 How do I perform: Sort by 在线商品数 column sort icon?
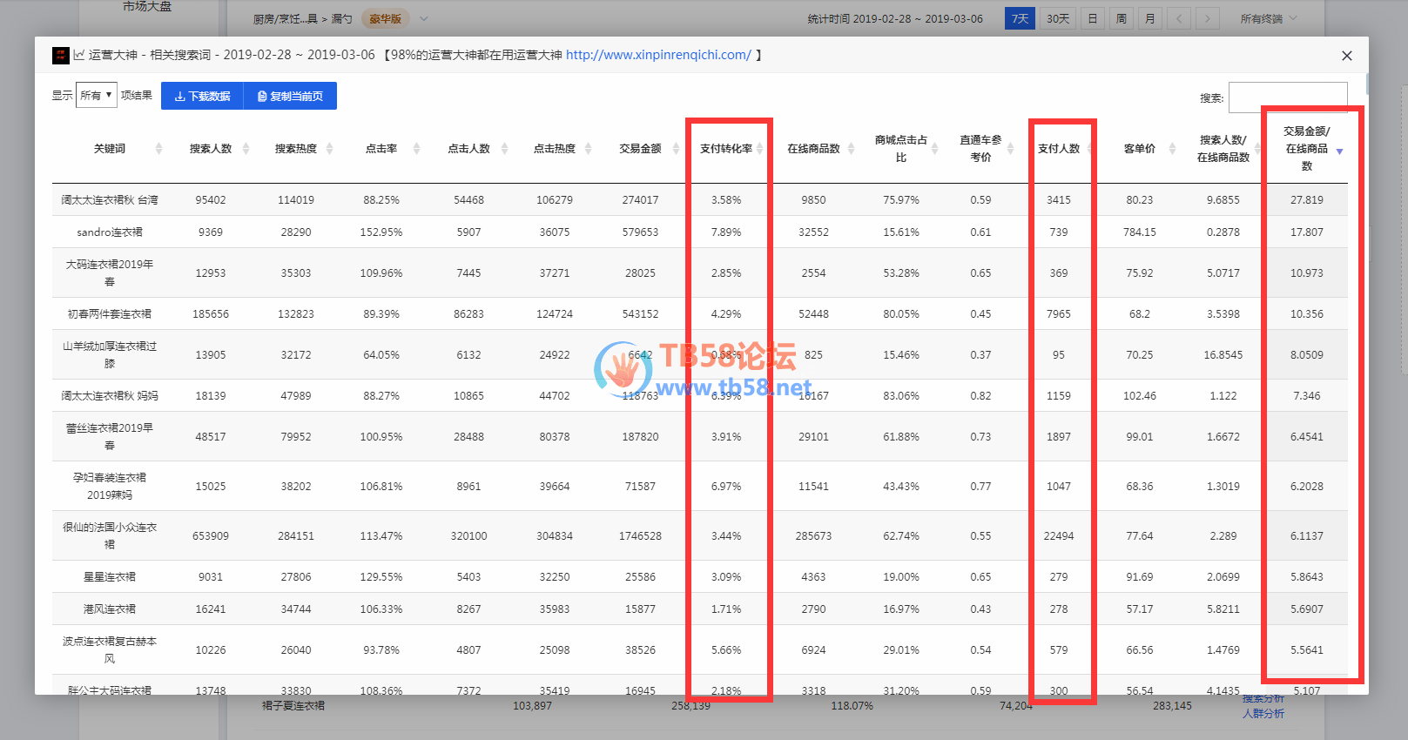[x=851, y=149]
